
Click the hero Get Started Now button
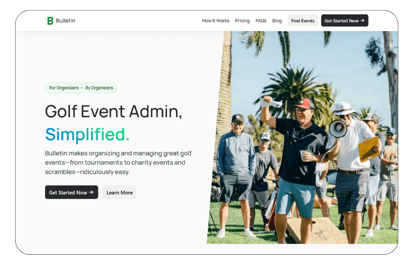coord(72,193)
